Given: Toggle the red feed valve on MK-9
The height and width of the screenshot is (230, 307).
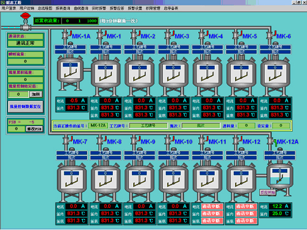Looking at the screenshot, I should point(139,139).
